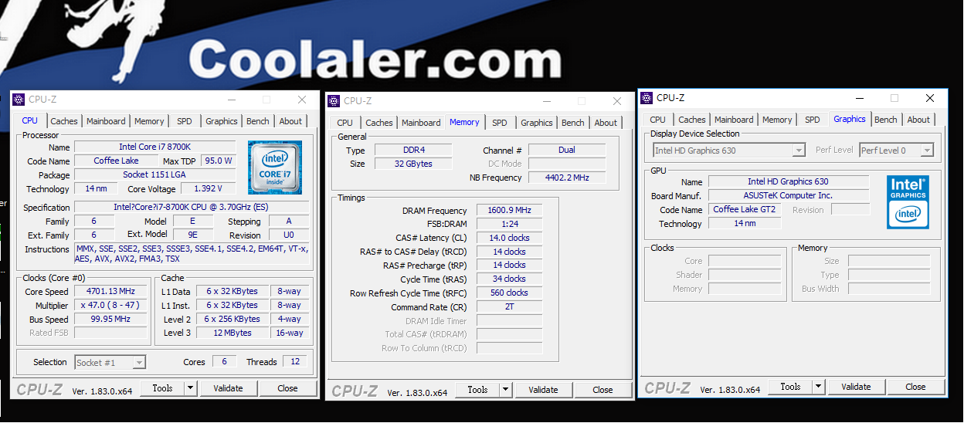Close the middle CPU-Z window via title bar X
This screenshot has height=423, width=964.
(x=616, y=101)
